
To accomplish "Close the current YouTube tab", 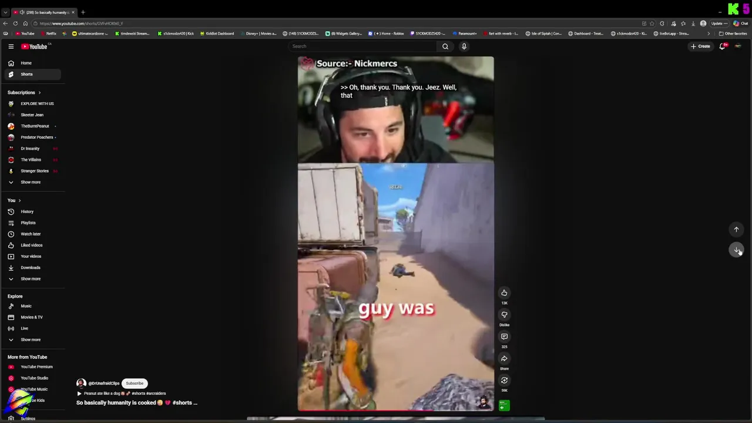I will coord(73,12).
